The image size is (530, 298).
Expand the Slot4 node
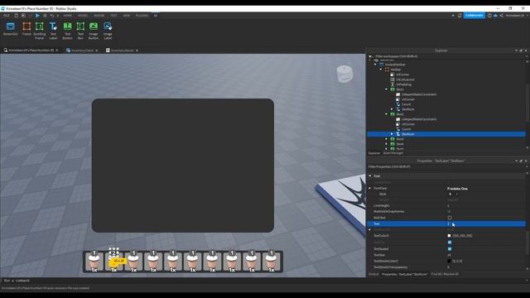(387, 144)
